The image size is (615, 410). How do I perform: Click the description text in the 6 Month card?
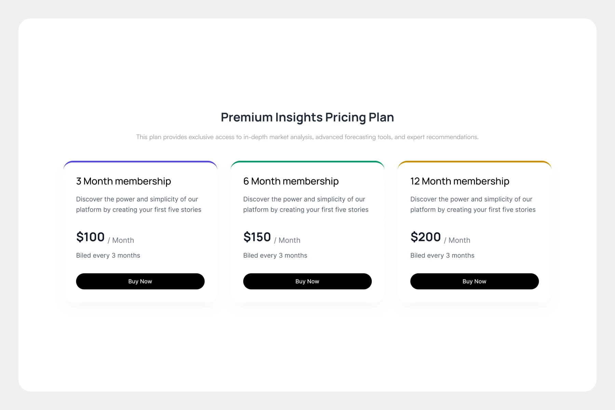coord(305,204)
